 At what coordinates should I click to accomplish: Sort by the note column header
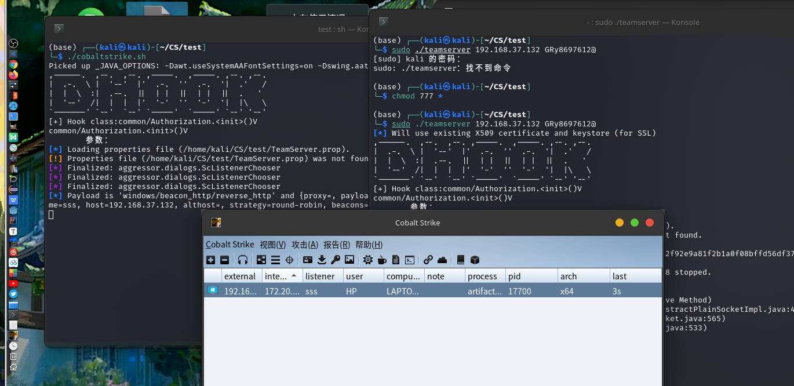point(445,276)
